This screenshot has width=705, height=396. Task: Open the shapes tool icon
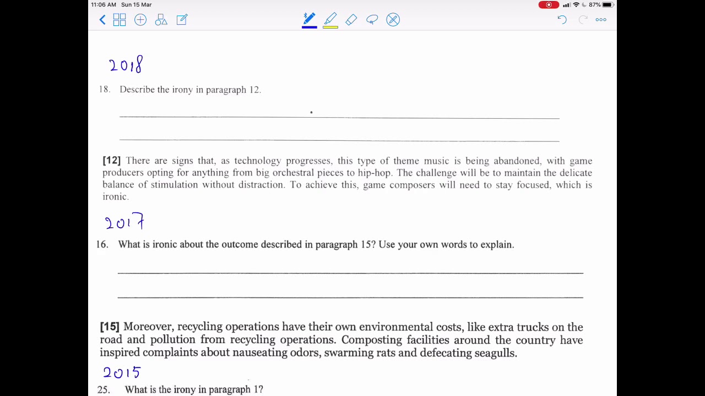pyautogui.click(x=161, y=20)
